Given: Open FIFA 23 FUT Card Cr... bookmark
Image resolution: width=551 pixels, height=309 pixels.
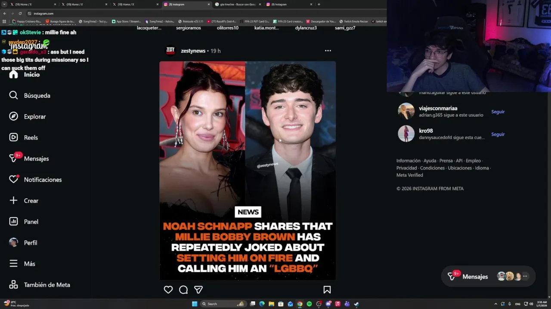Looking at the screenshot, I should pyautogui.click(x=254, y=21).
